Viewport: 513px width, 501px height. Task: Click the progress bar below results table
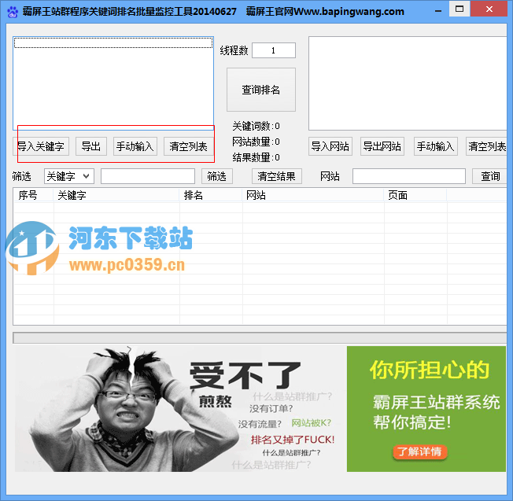click(x=260, y=338)
